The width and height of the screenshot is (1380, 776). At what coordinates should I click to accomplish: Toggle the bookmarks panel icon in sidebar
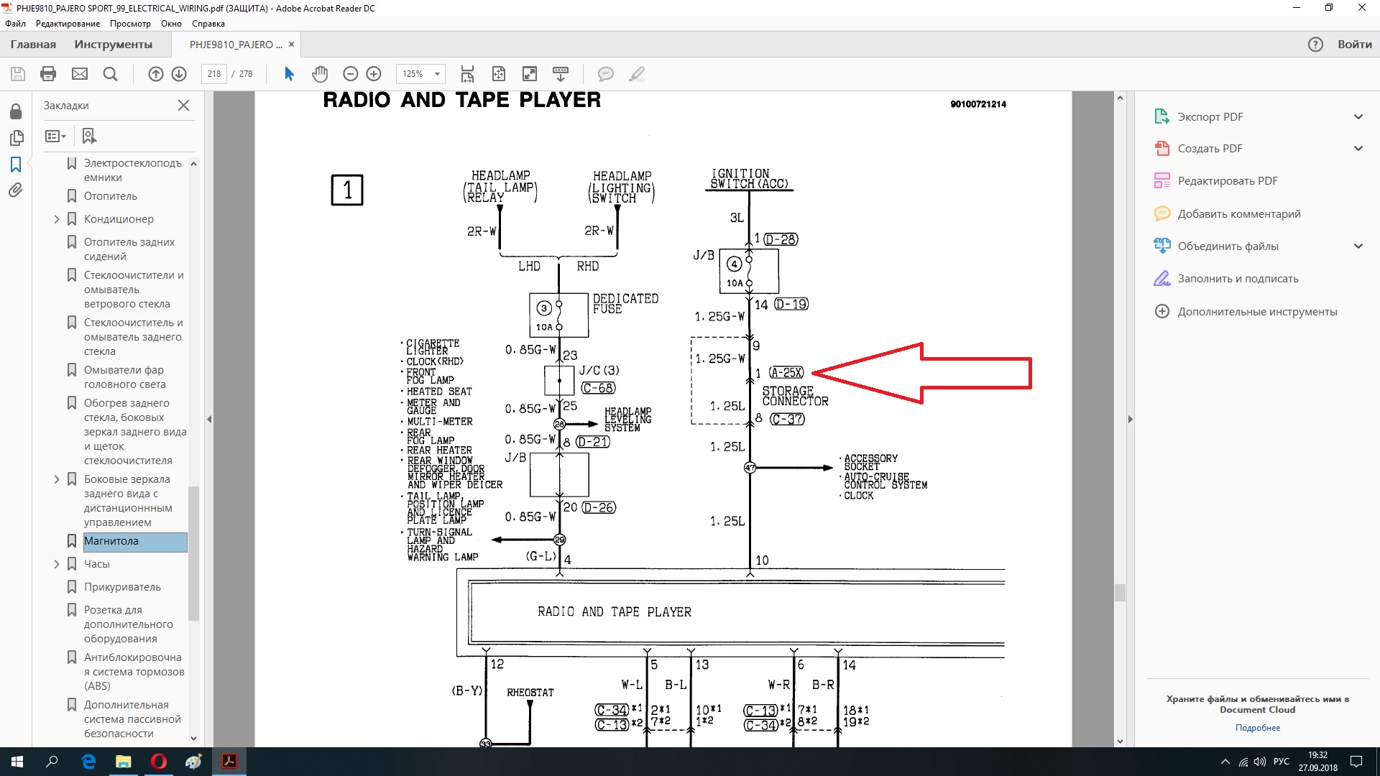tap(15, 165)
